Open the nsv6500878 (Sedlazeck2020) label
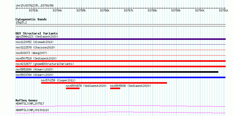 (86, 86)
